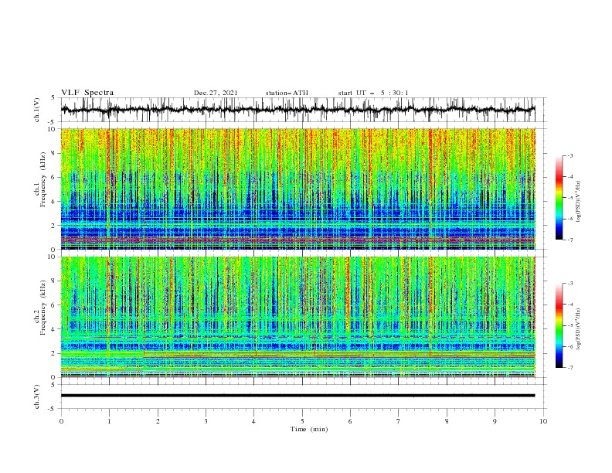Click the "ch.3(V)" axis label
Viewport: 612px width, 473px height.
click(37, 396)
